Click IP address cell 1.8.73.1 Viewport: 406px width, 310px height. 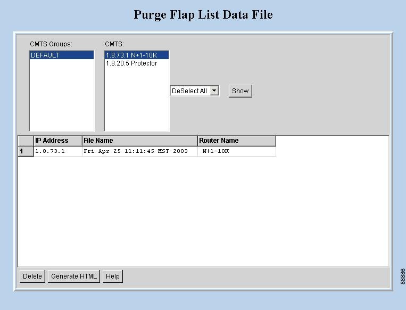[58, 151]
